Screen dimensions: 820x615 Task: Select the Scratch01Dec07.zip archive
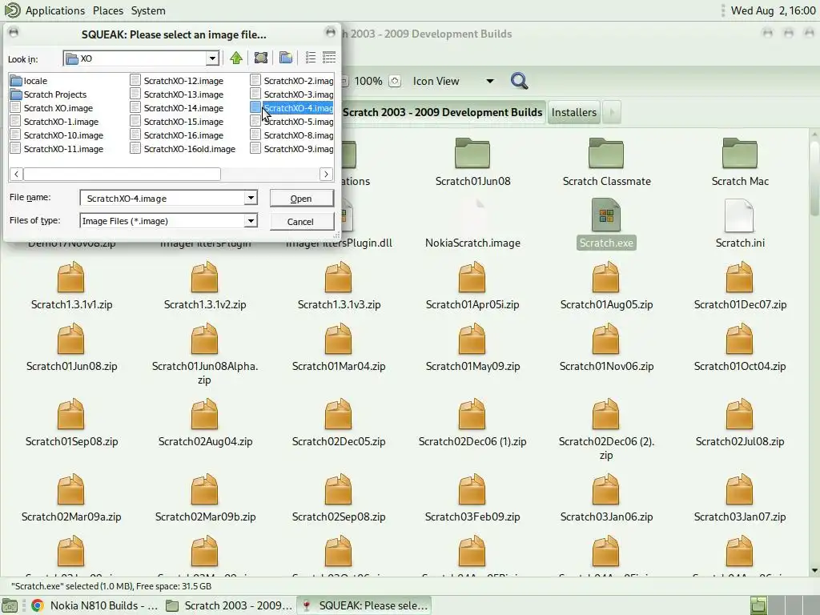click(x=740, y=287)
